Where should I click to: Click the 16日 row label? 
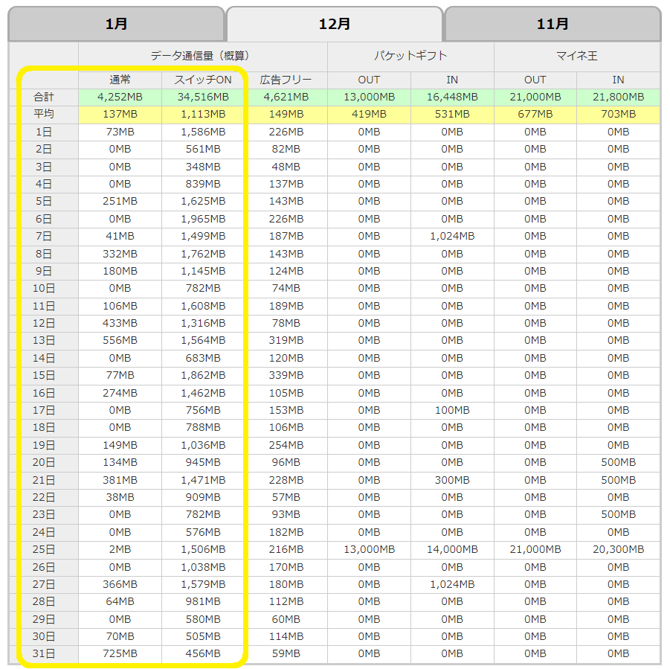[x=44, y=393]
